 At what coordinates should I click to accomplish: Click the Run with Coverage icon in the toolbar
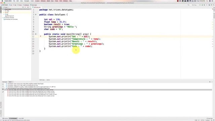click(205, 5)
